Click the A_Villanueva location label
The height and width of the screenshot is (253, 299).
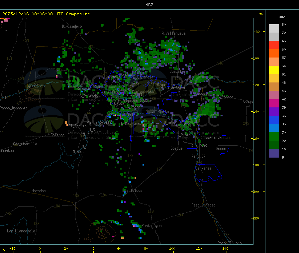pyautogui.click(x=173, y=33)
